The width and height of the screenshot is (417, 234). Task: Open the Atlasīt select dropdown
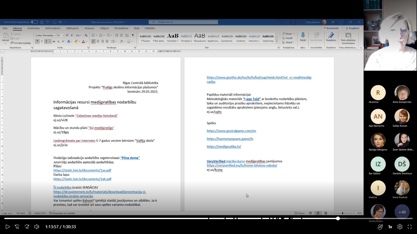(x=288, y=42)
